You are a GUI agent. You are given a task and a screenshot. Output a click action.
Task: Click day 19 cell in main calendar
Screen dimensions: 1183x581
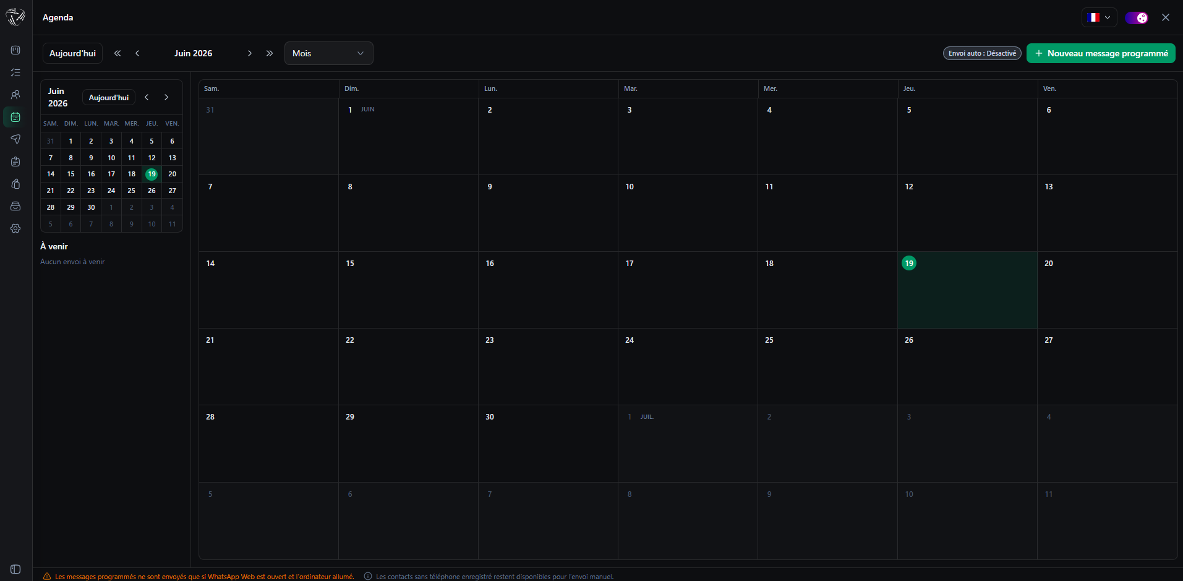click(x=967, y=290)
